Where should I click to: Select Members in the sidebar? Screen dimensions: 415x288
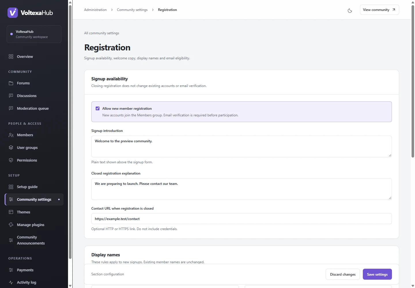[34, 135]
